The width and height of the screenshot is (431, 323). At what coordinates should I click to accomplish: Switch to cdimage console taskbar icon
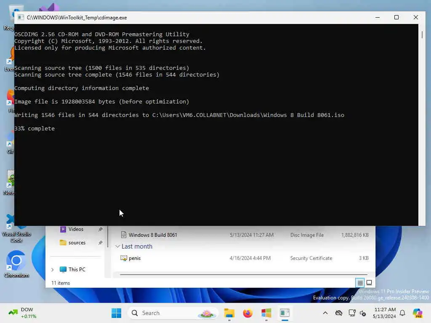pos(285,313)
